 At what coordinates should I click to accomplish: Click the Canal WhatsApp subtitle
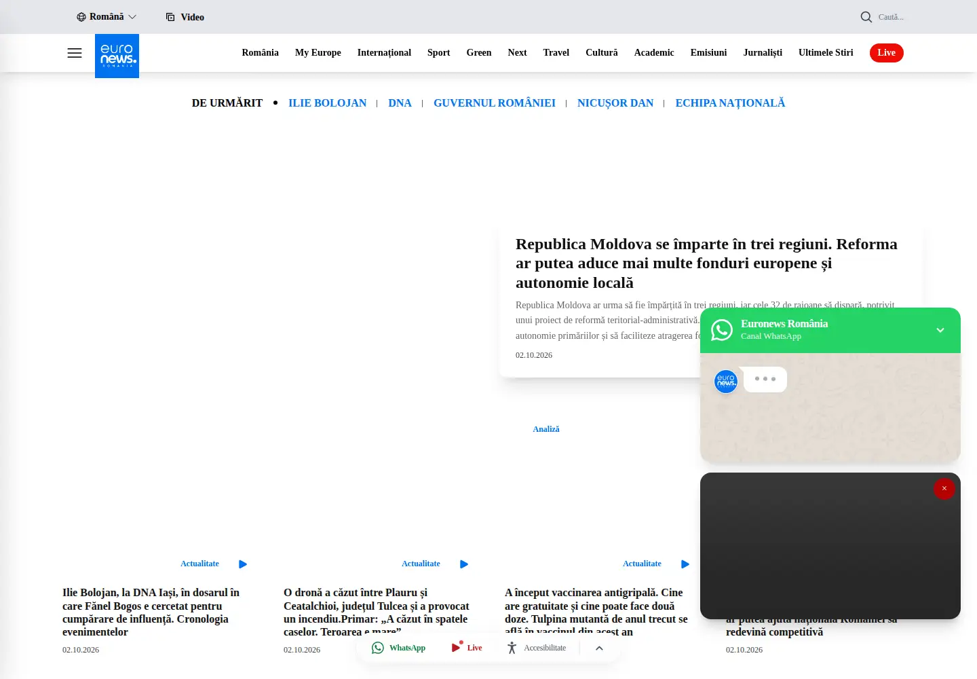[771, 336]
